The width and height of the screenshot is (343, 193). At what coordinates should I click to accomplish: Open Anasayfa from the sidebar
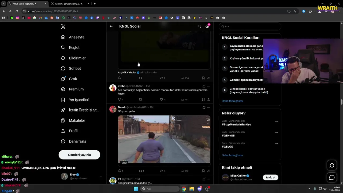click(73, 37)
